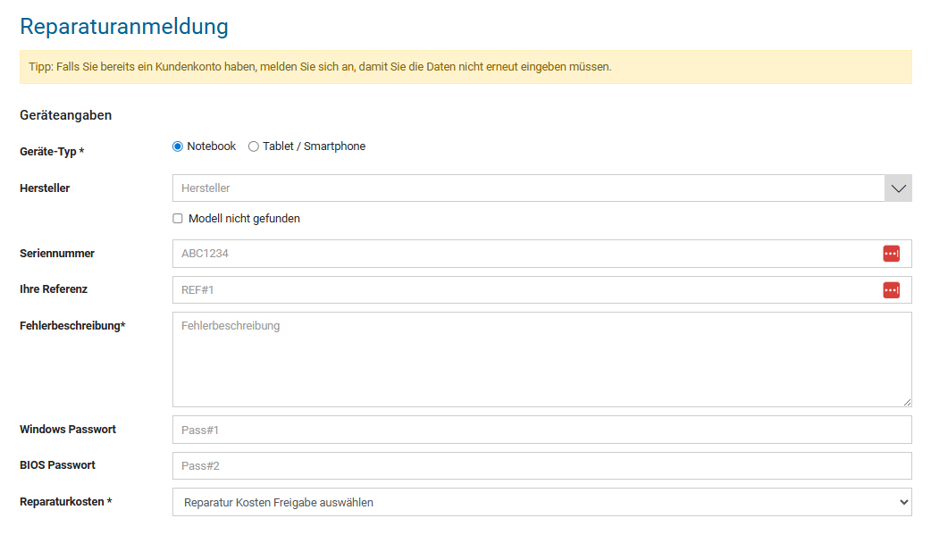Click the Geräteangaben section heading

point(66,115)
